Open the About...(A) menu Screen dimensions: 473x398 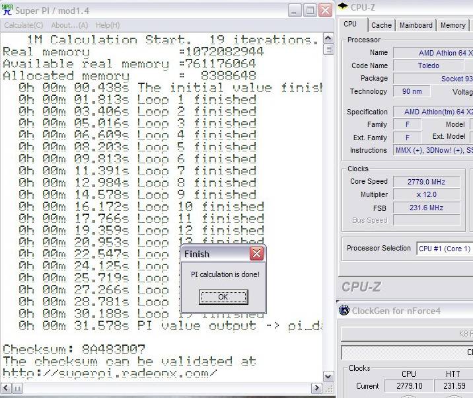pyautogui.click(x=69, y=25)
